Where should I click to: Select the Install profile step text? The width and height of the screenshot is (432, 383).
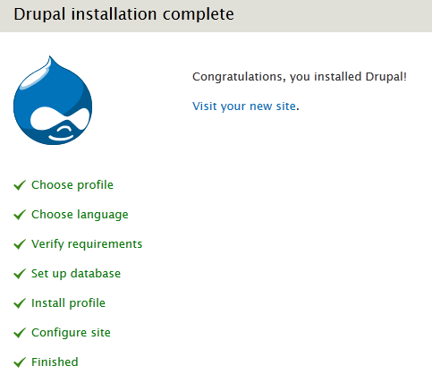tap(68, 303)
